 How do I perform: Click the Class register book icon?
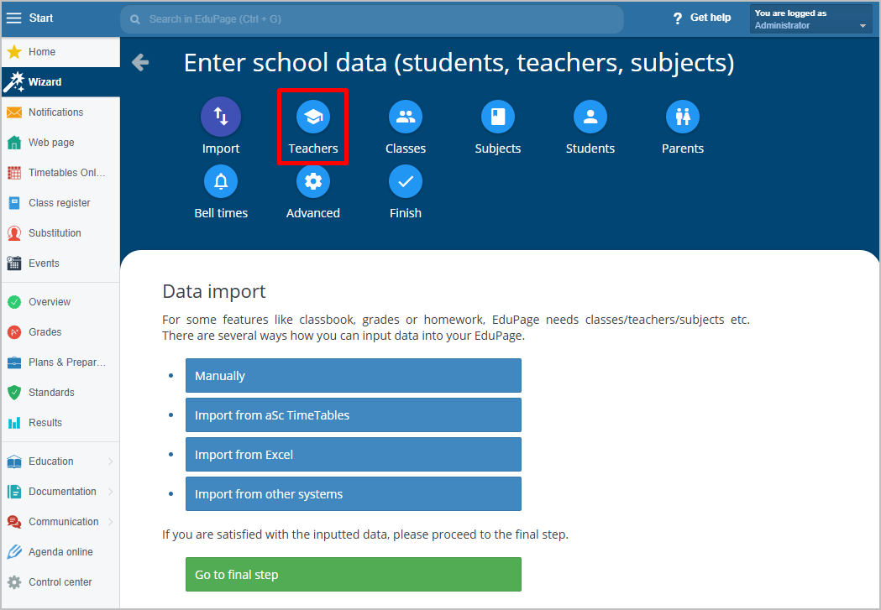[x=14, y=203]
